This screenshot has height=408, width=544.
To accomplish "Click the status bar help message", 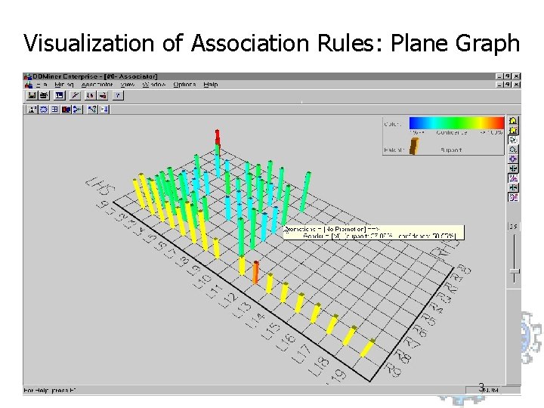I will 50,391.
